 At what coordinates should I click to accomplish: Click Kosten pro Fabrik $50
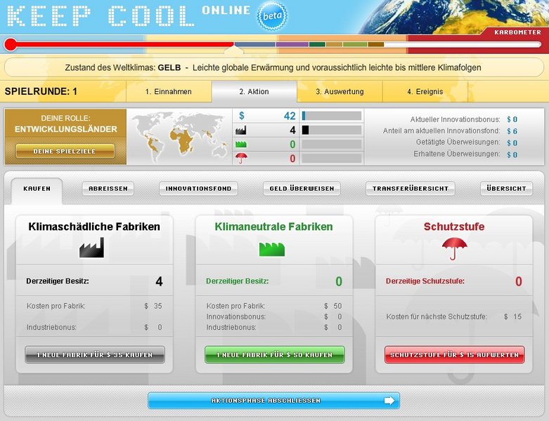click(x=274, y=306)
